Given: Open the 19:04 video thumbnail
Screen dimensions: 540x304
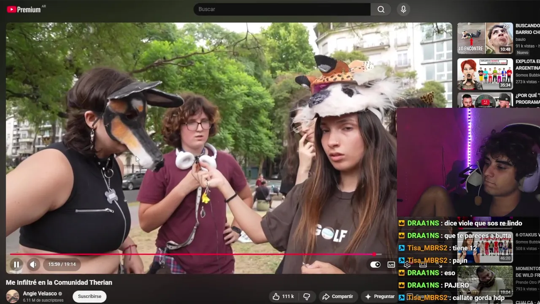Looking at the screenshot, I should click(485, 281).
